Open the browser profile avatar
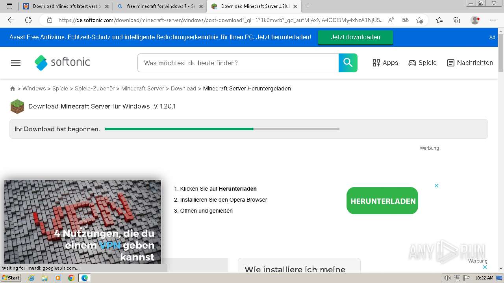 [475, 20]
